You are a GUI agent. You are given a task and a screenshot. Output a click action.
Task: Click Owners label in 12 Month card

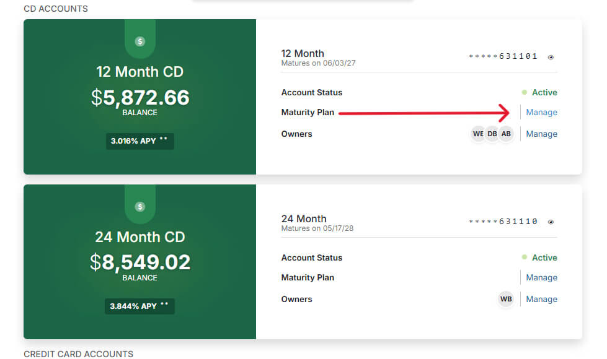(x=296, y=134)
